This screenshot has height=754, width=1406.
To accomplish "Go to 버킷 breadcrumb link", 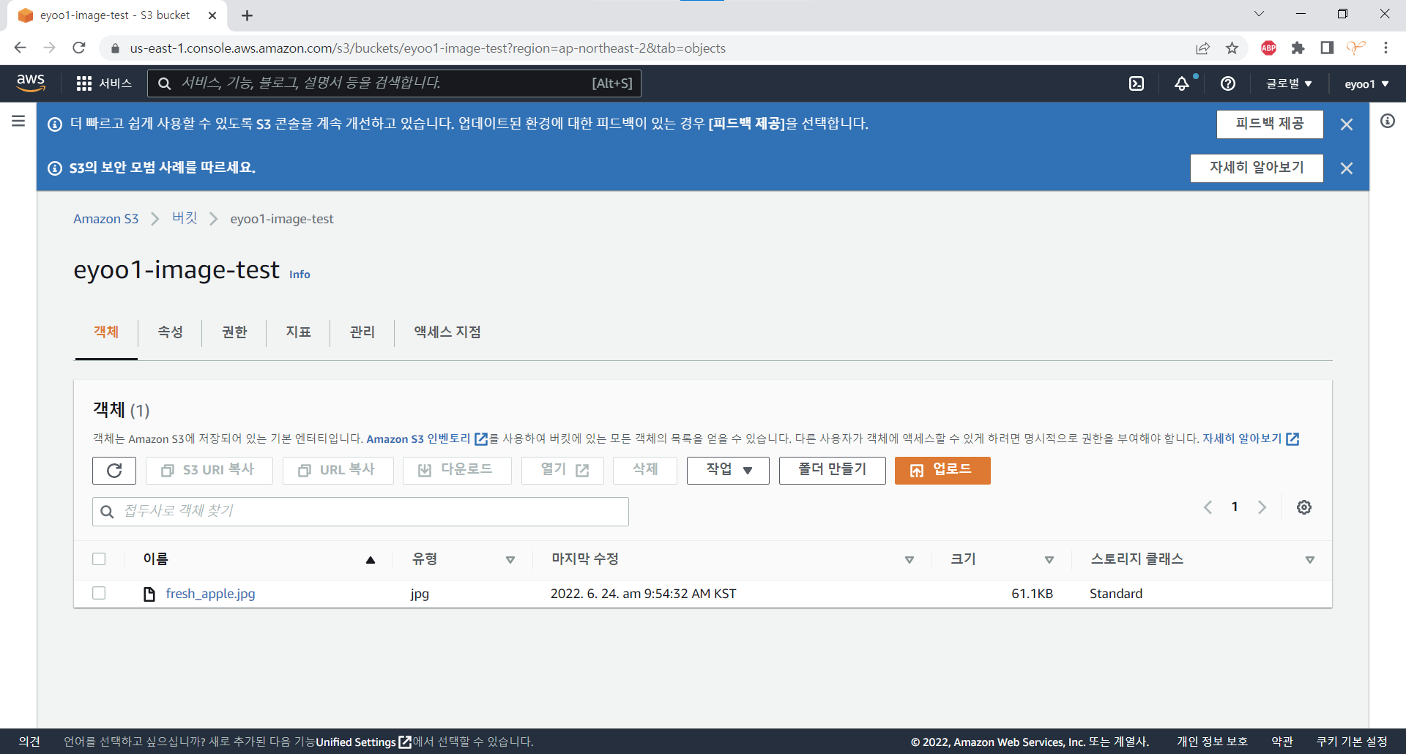I will click(185, 218).
